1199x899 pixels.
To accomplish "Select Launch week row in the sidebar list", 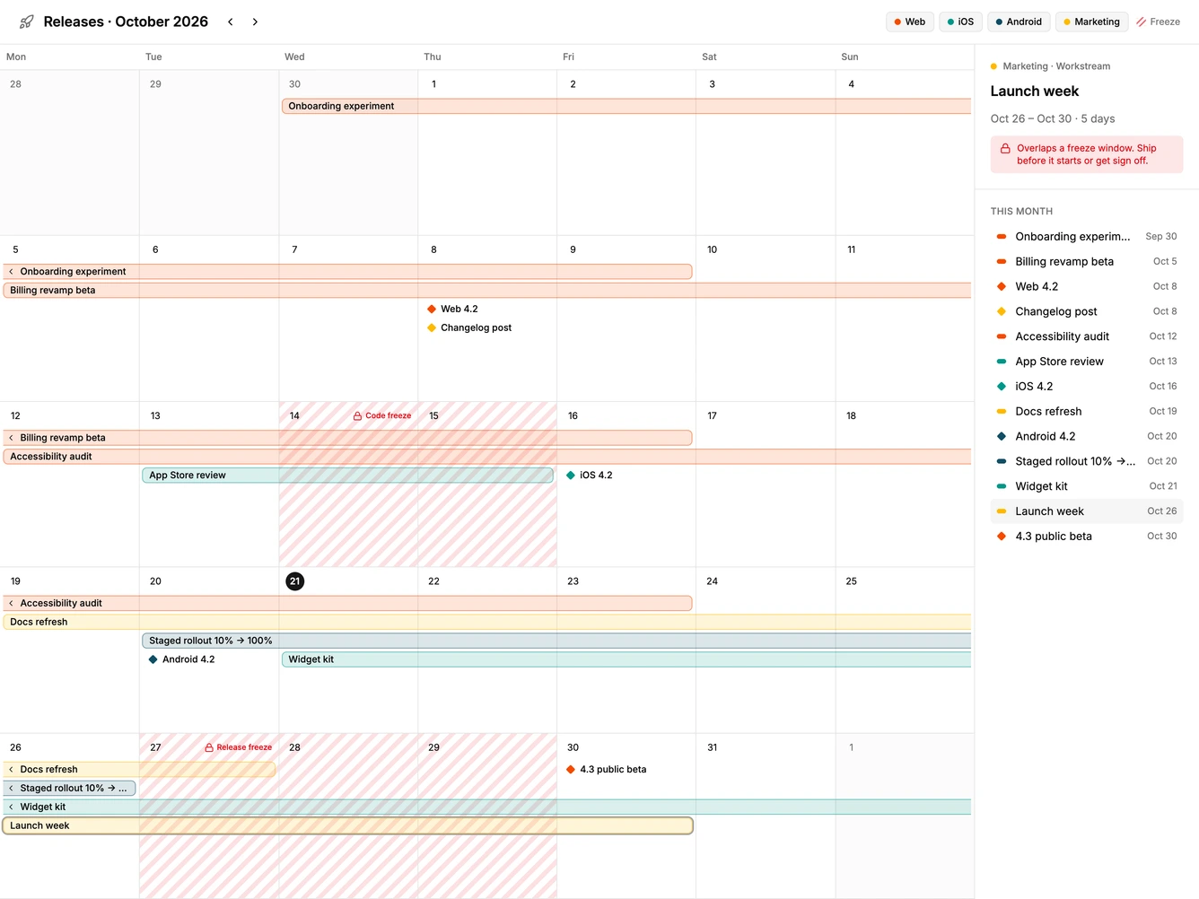I will (1087, 511).
